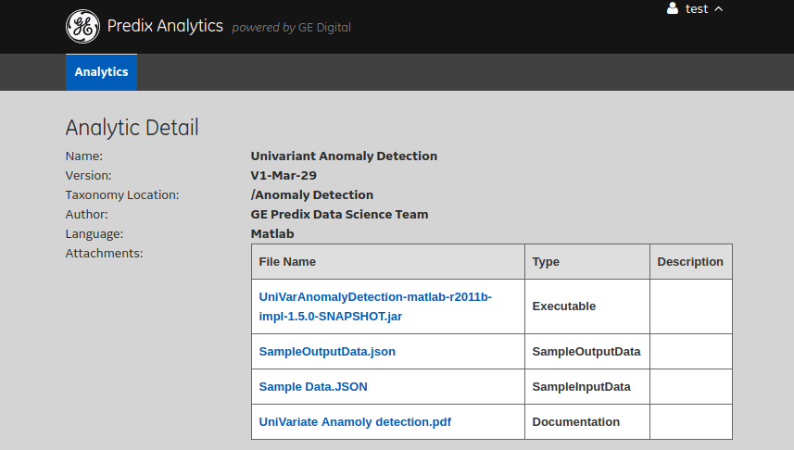Click the File Name column header

(287, 262)
